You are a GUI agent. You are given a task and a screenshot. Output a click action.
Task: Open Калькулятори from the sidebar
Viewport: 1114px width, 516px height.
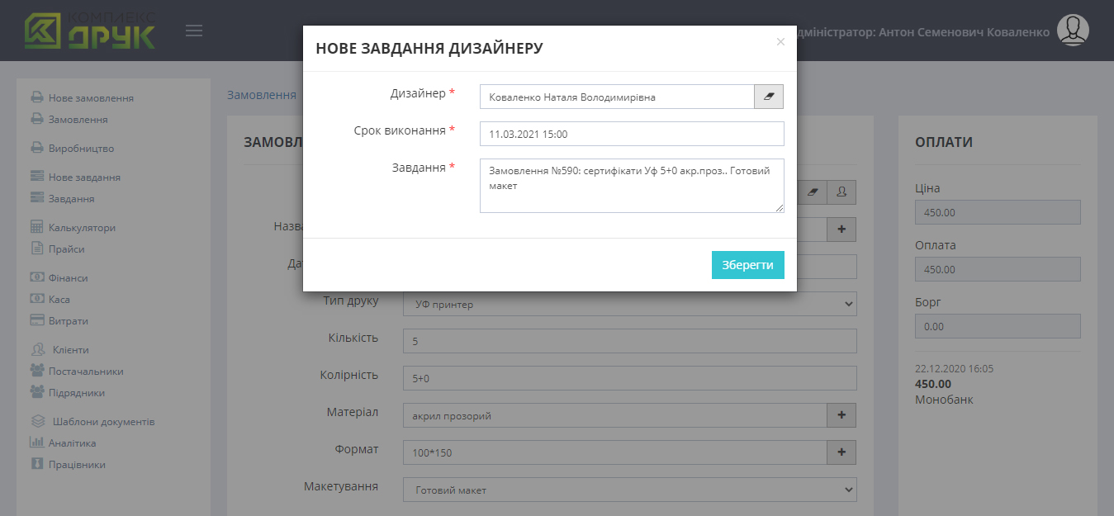click(x=82, y=228)
